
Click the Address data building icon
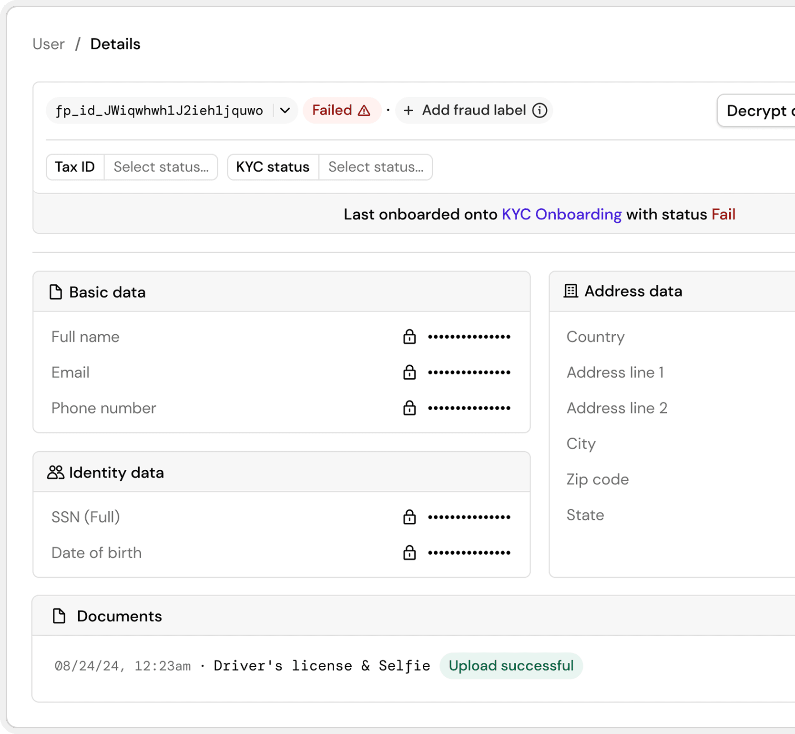point(571,290)
